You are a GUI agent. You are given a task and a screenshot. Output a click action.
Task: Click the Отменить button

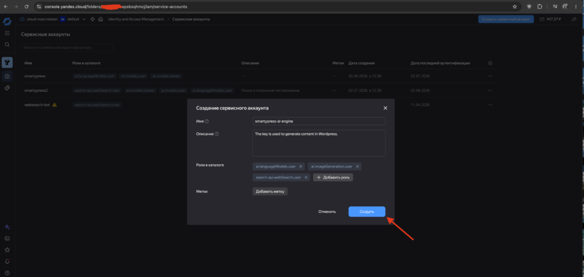(327, 211)
